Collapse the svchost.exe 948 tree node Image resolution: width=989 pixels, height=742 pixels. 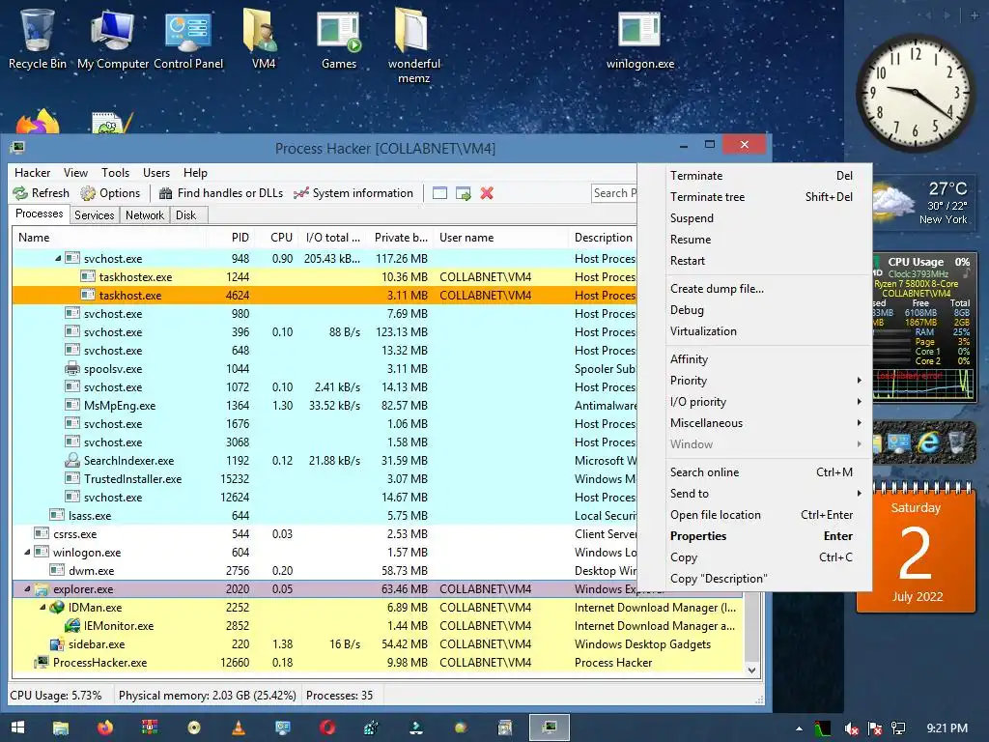click(x=58, y=258)
